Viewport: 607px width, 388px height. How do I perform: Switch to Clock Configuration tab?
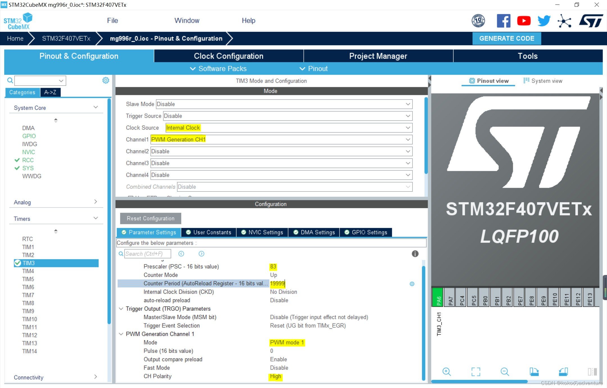click(x=228, y=56)
